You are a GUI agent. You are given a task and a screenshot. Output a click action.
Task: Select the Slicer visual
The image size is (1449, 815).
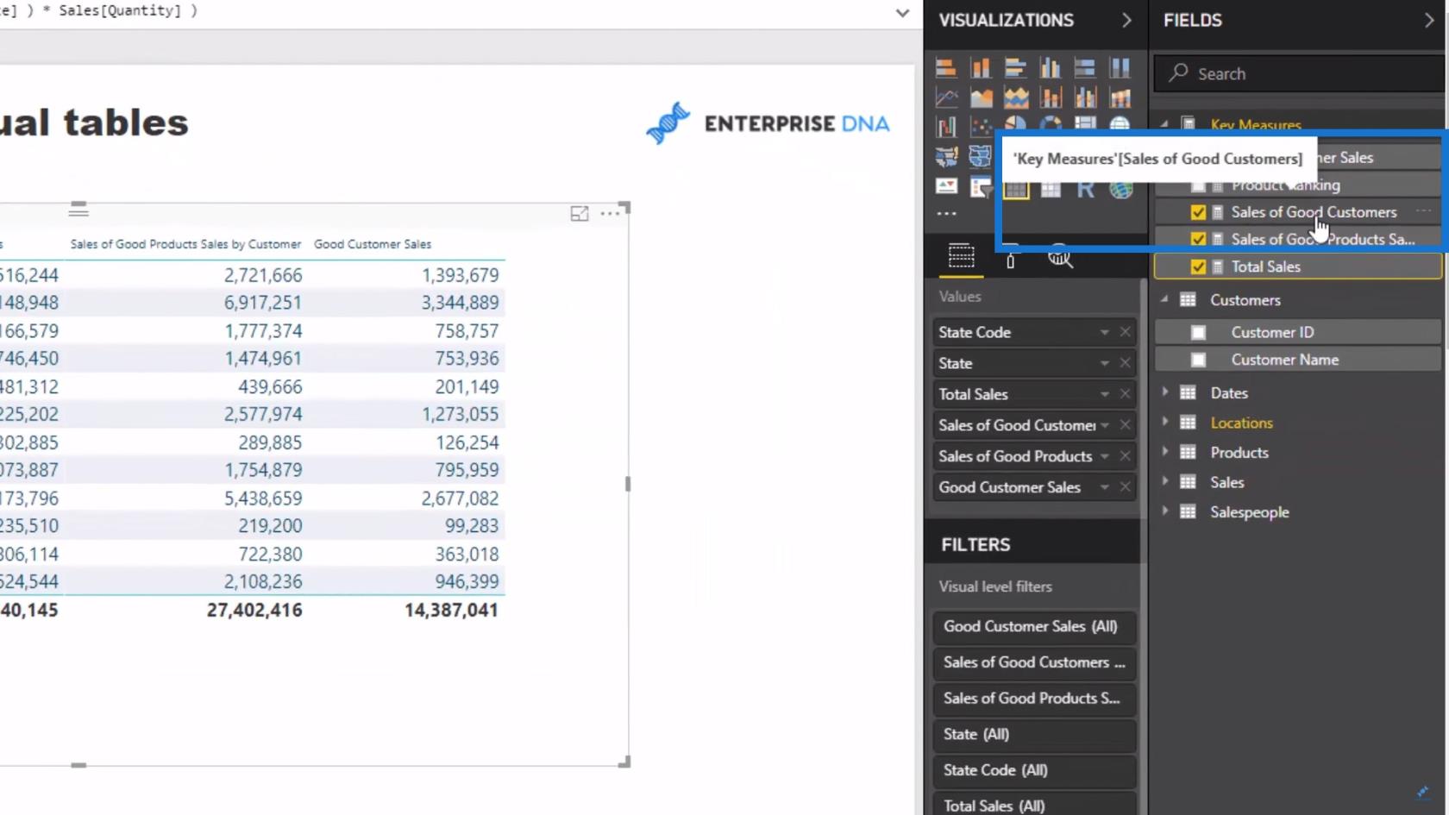tap(981, 186)
